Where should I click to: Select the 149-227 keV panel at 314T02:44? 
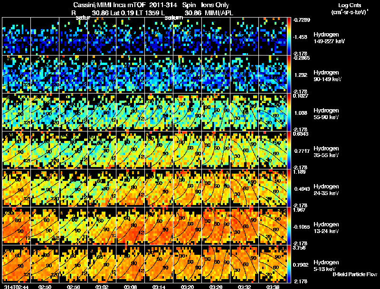coord(16,36)
